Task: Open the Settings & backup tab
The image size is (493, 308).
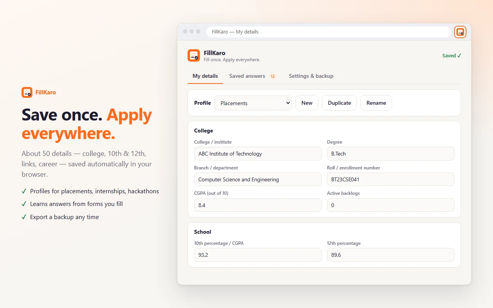Action: pyautogui.click(x=311, y=76)
